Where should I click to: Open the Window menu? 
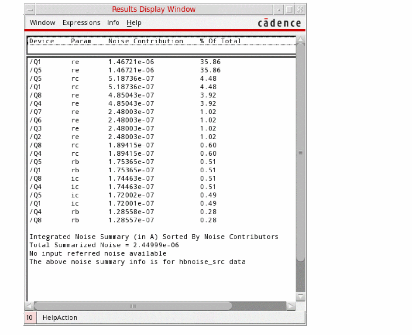click(42, 23)
